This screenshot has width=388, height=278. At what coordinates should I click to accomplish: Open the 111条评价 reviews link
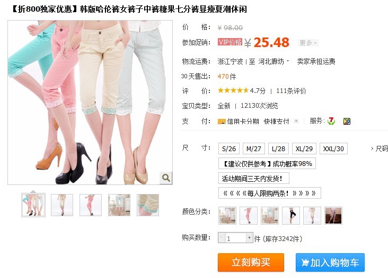[x=291, y=91]
